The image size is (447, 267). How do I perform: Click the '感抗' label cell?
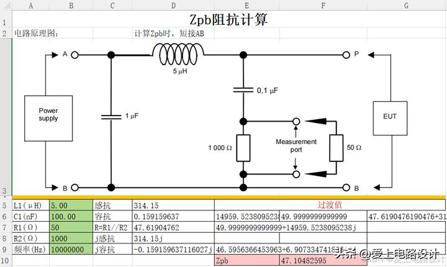click(x=112, y=206)
